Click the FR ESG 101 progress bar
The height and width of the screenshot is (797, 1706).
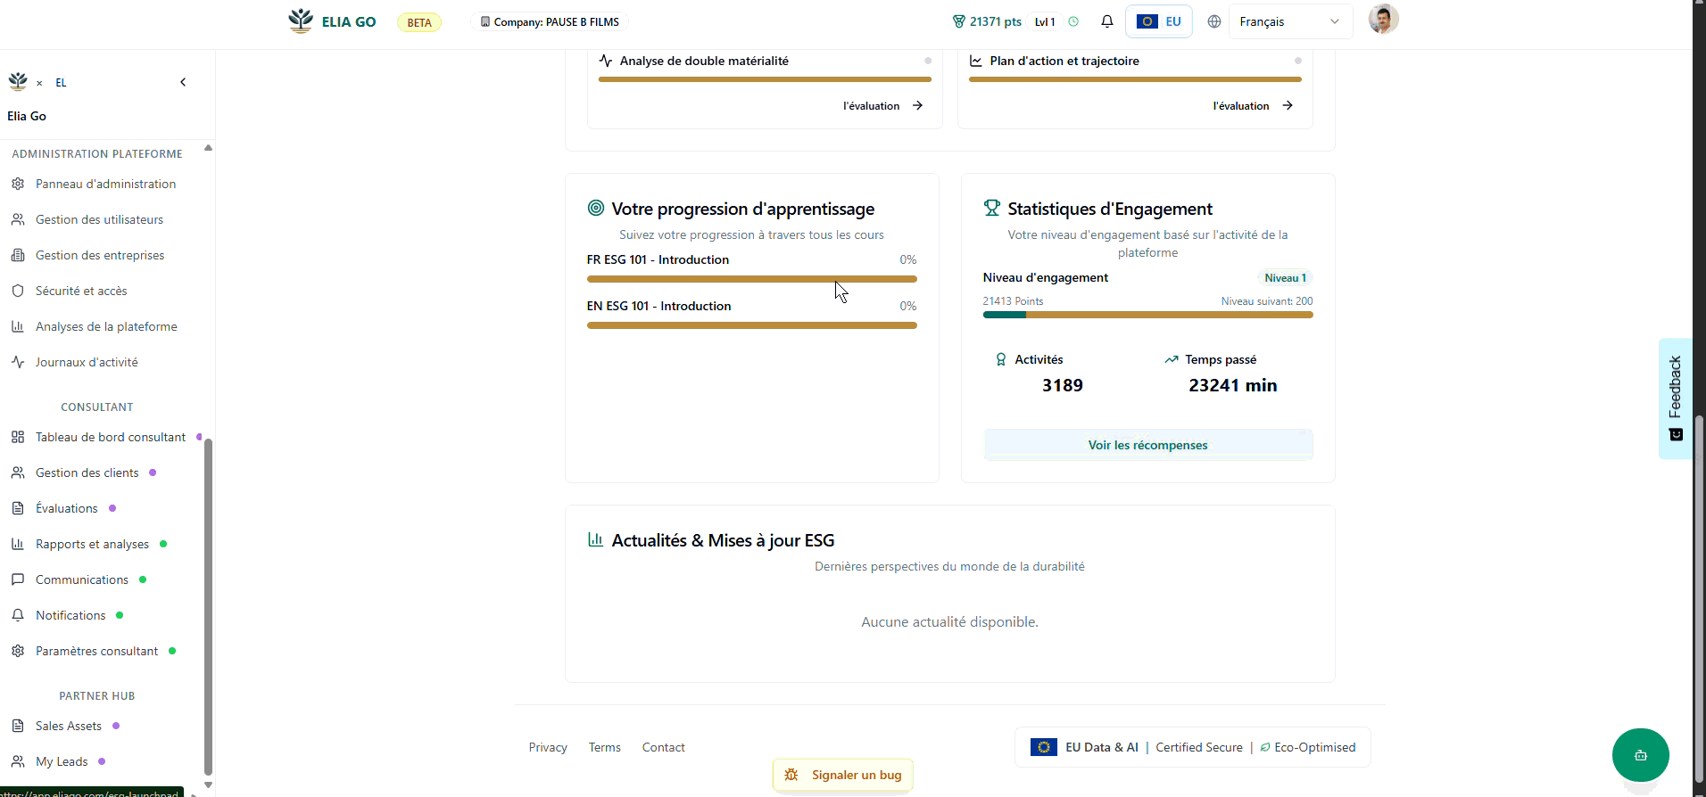(751, 279)
